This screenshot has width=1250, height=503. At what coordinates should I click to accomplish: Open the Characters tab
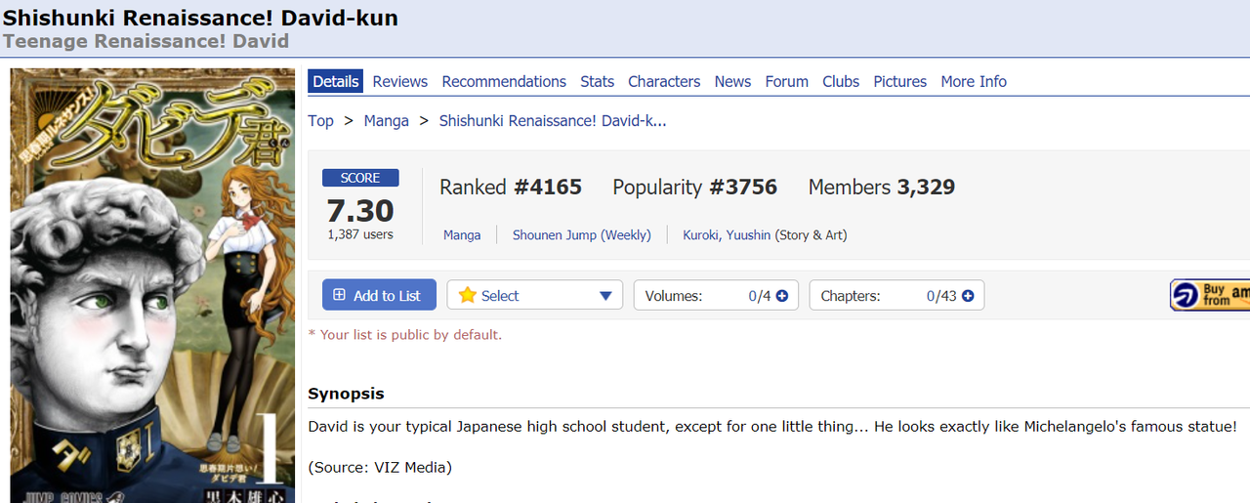pos(664,81)
